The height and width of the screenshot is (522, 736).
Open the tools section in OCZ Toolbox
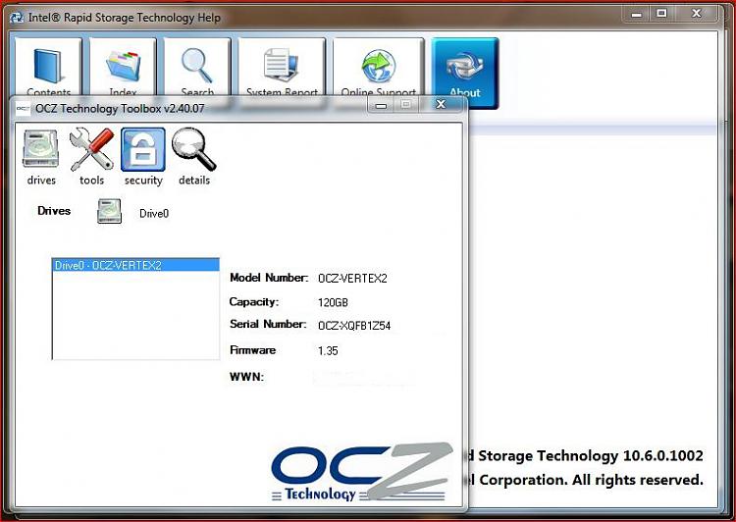(x=91, y=157)
